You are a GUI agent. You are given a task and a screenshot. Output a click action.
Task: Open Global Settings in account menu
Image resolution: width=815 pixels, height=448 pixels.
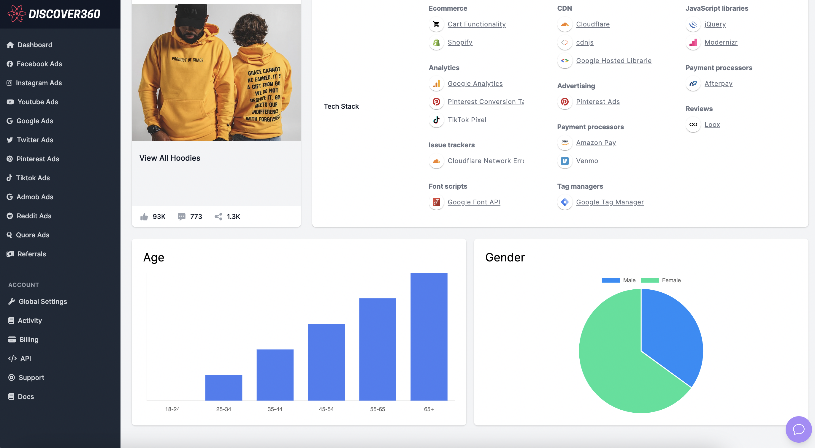click(43, 302)
